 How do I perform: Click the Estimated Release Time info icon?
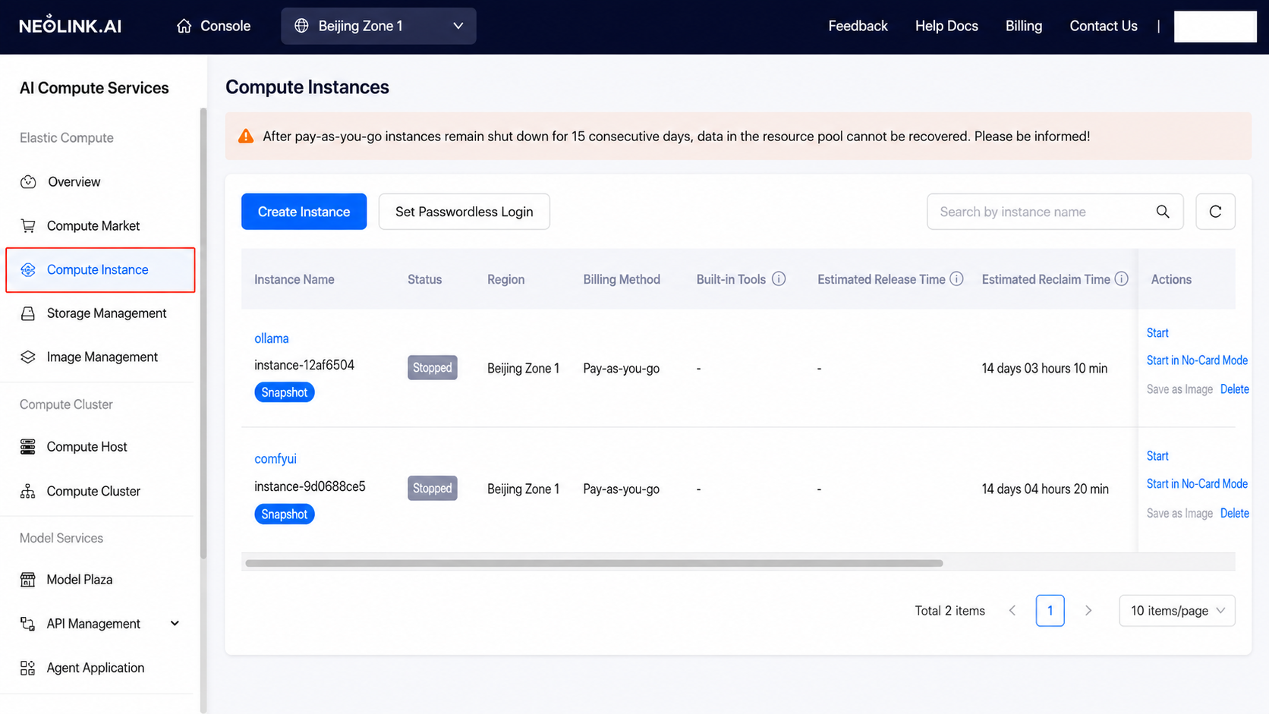point(956,278)
